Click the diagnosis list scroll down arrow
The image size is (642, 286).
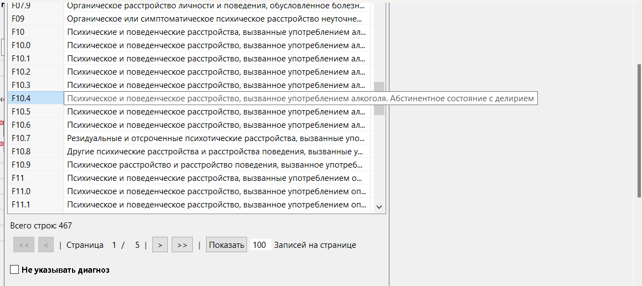point(379,207)
